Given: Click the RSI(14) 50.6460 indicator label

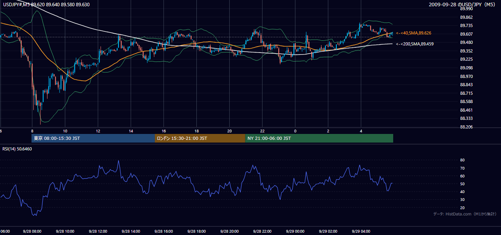Looking at the screenshot, I should tap(17, 149).
